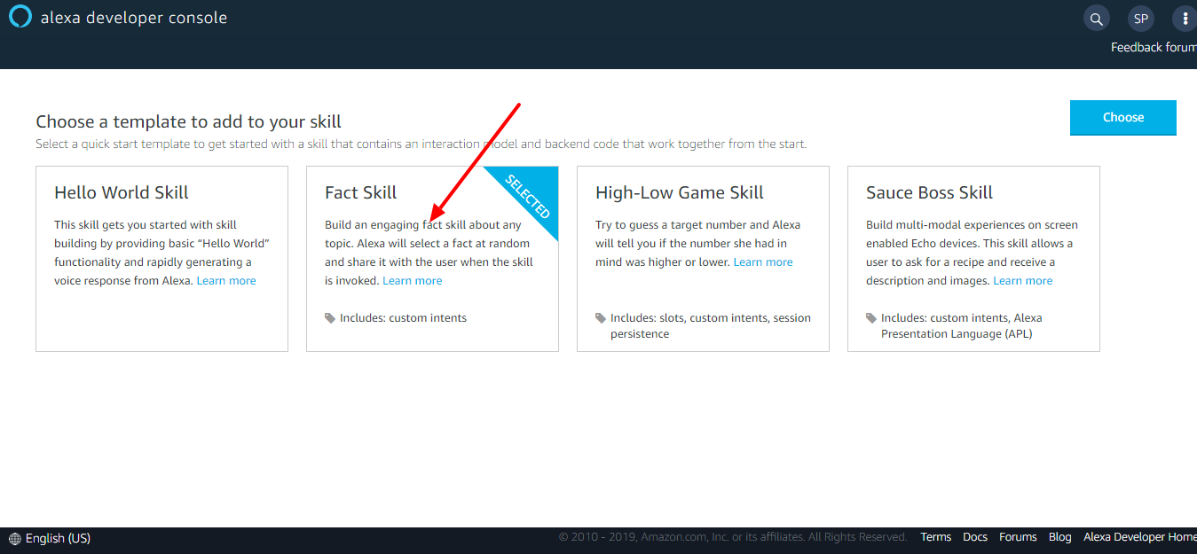The image size is (1197, 554).
Task: Open Forums footer link
Action: [x=1018, y=537]
